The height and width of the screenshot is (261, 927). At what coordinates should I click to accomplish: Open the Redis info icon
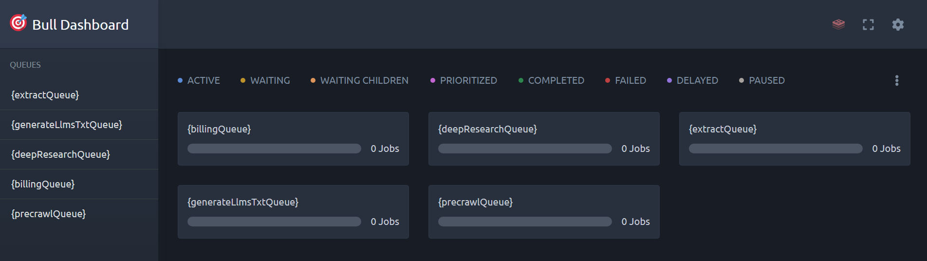[838, 24]
